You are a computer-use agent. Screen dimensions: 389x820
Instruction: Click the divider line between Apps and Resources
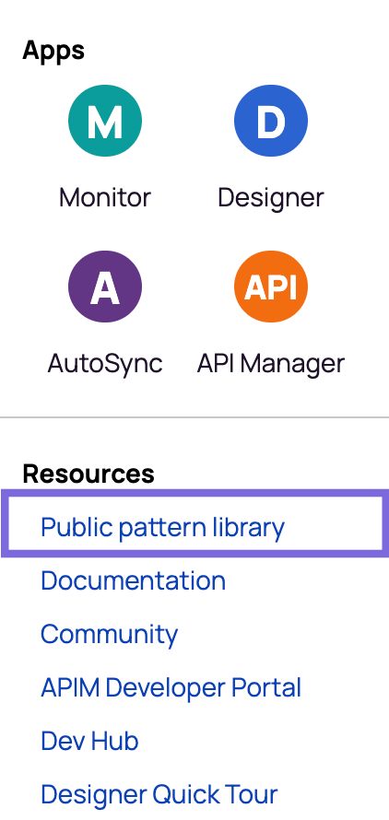pyautogui.click(x=194, y=417)
